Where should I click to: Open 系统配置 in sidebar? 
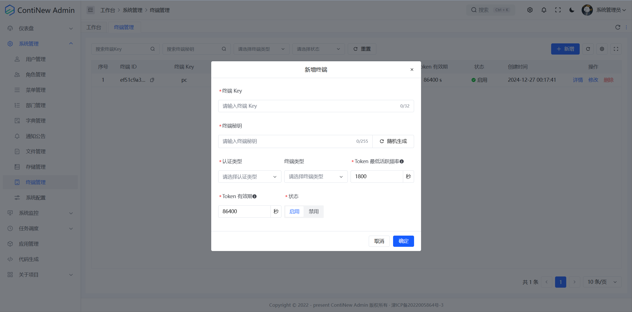point(40,198)
